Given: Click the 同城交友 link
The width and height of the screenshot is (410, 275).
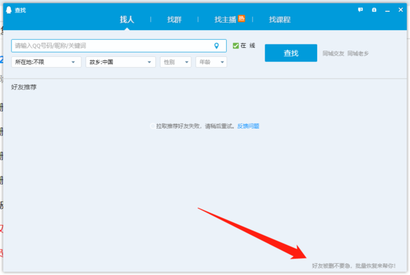Looking at the screenshot, I should coord(333,53).
